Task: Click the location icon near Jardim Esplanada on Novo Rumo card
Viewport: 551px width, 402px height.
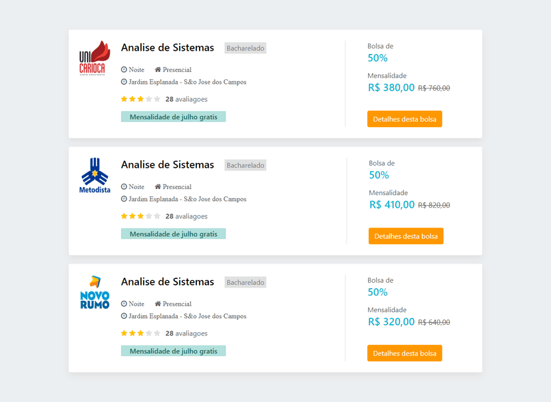Action: click(x=123, y=316)
